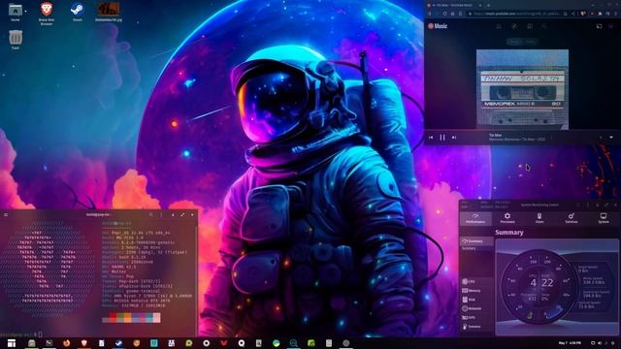Image resolution: width=621 pixels, height=349 pixels.
Task: Open the file manager from taskbar
Action: pyautogui.click(x=32, y=343)
